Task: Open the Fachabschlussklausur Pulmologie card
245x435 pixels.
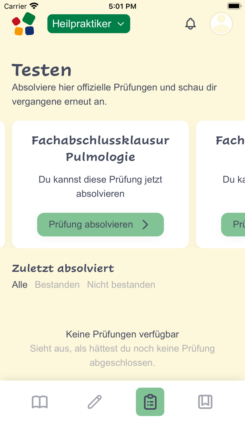Action: pos(100,149)
